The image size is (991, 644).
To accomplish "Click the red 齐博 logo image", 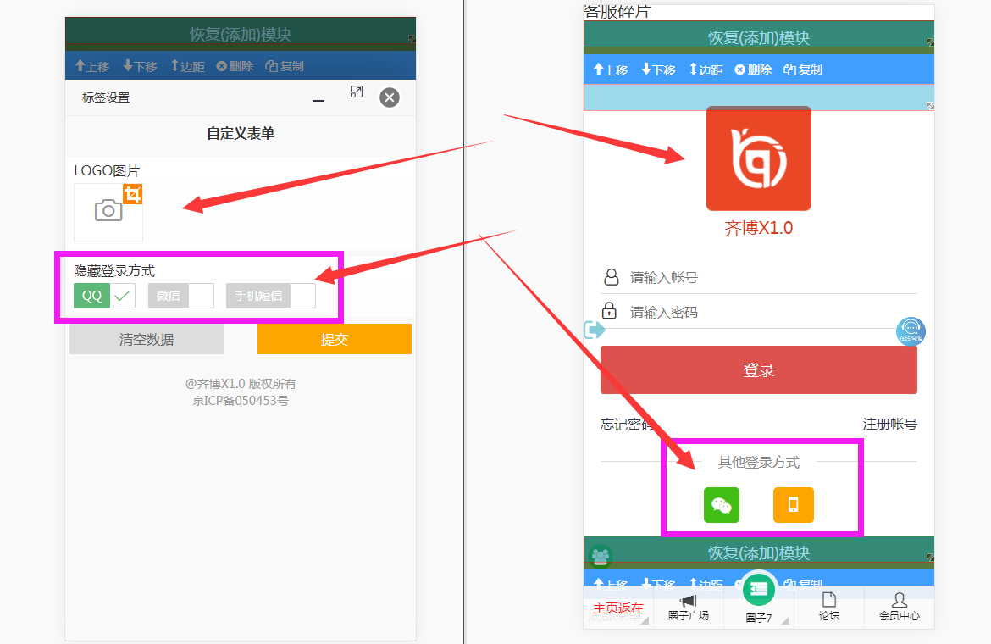I will [x=758, y=158].
